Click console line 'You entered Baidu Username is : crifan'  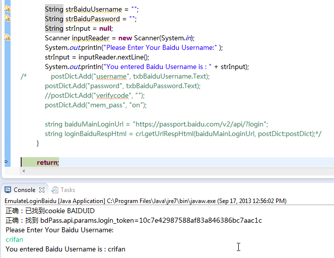pyautogui.click(x=65, y=249)
